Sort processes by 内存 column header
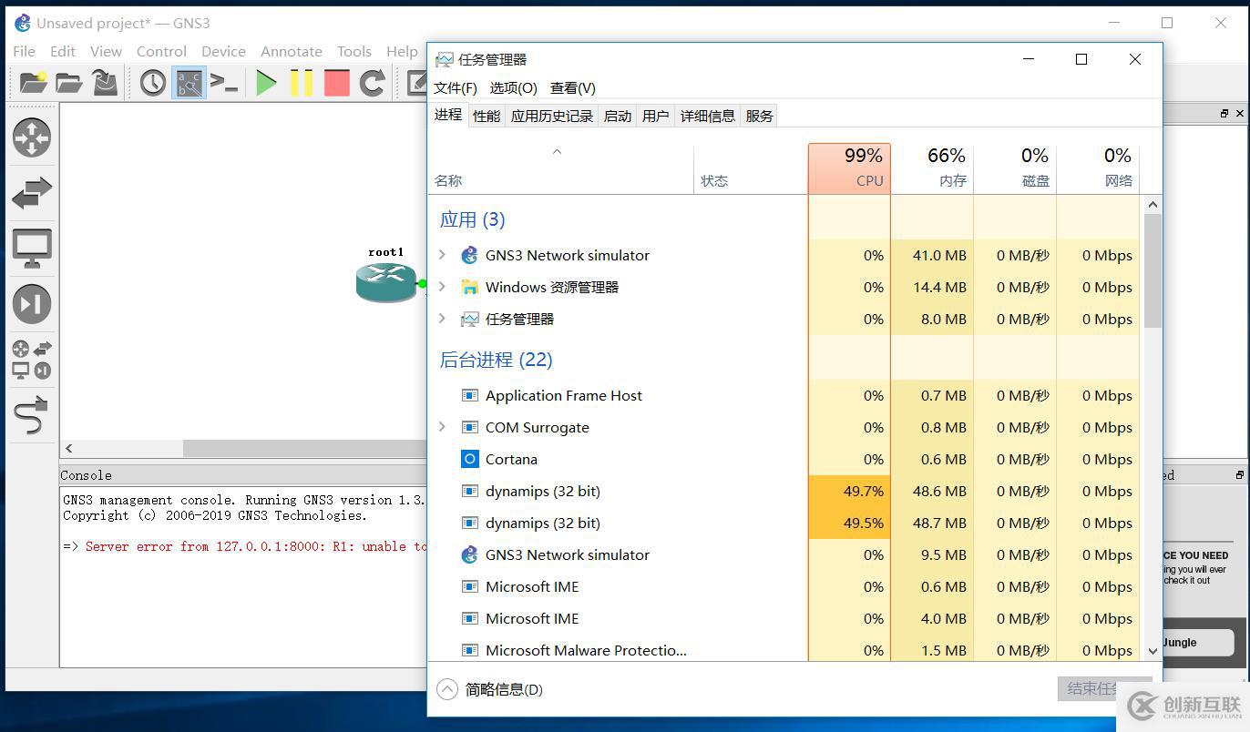 [x=932, y=168]
